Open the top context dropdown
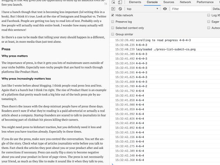Image resolution: width=220 pixels, height=165 pixels. point(143,9)
